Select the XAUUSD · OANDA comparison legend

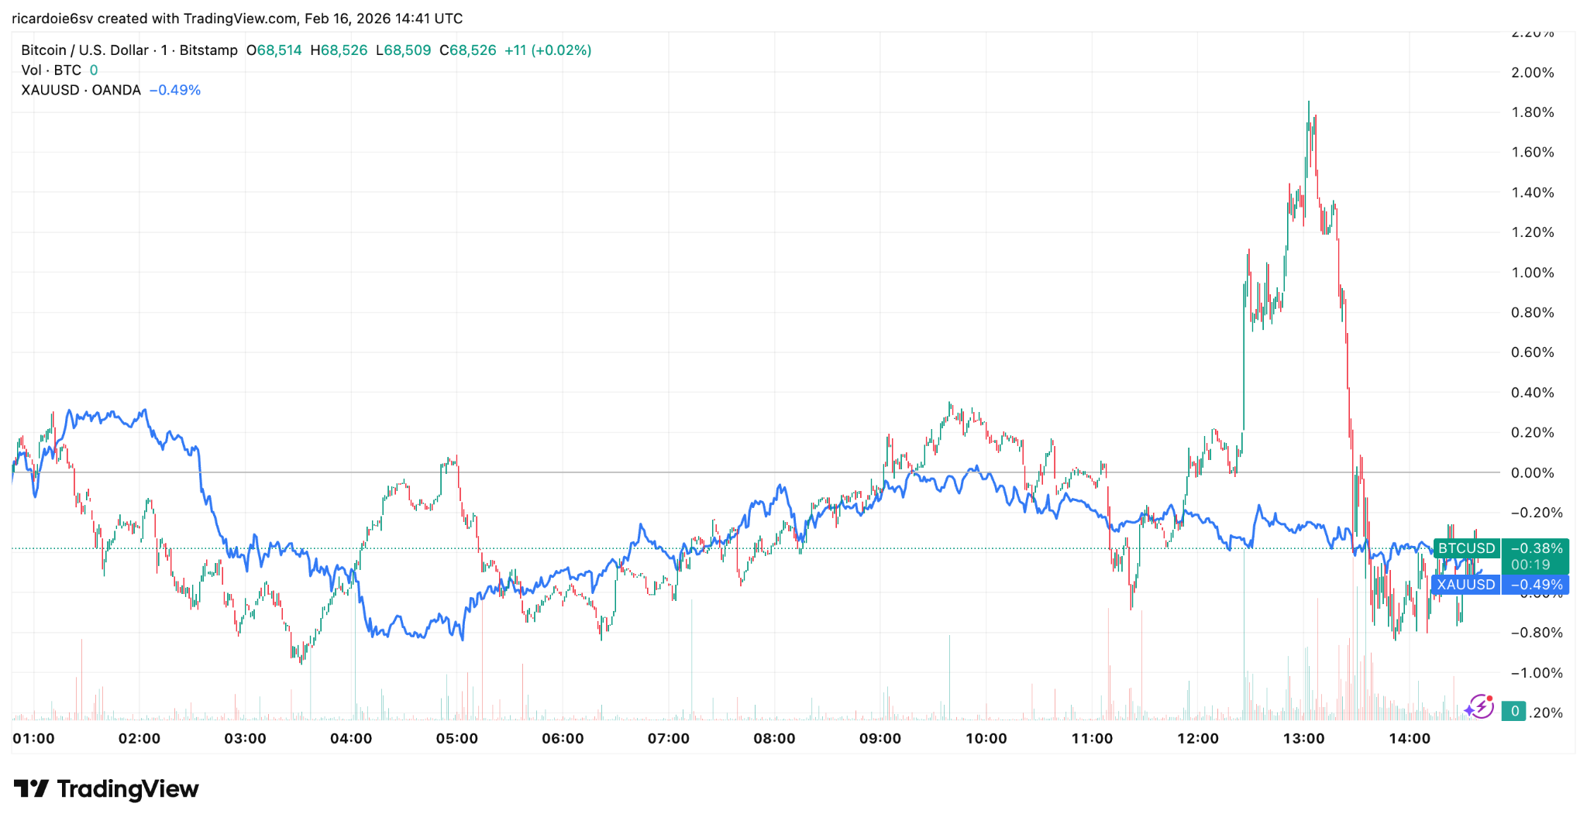pyautogui.click(x=81, y=91)
